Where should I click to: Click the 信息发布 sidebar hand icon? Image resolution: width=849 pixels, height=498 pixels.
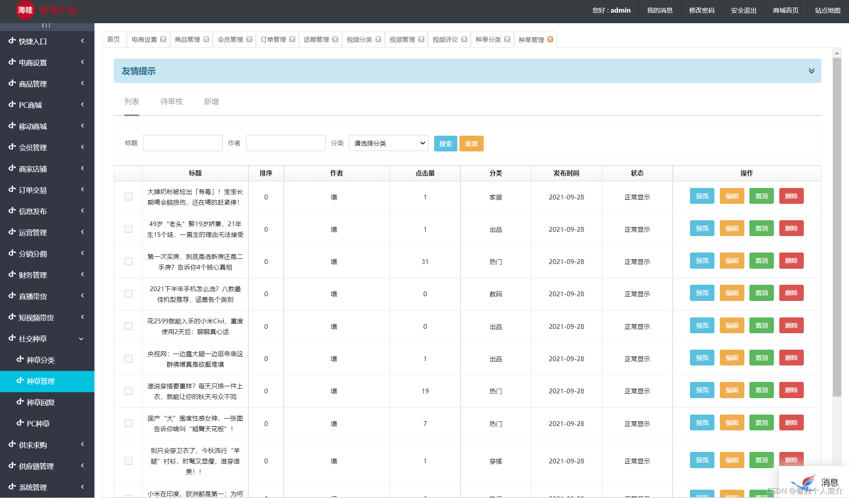(x=12, y=210)
